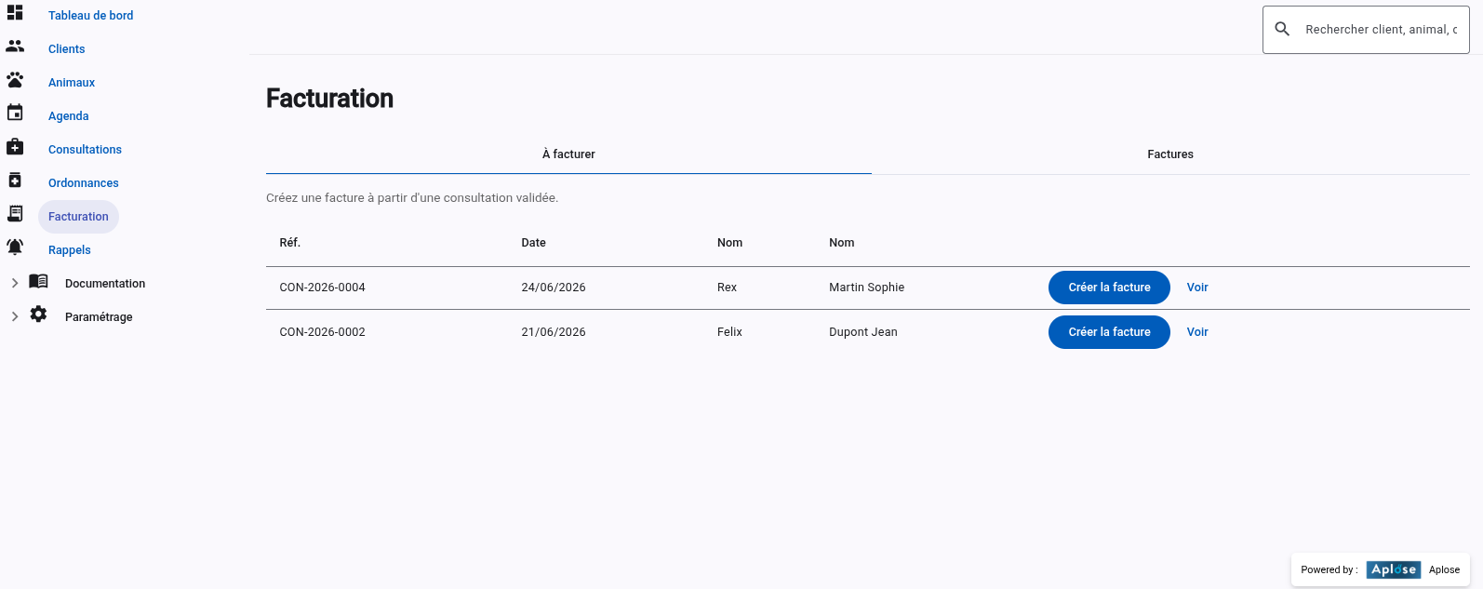Navigate to Consultations
This screenshot has height=589, width=1483.
(x=85, y=150)
